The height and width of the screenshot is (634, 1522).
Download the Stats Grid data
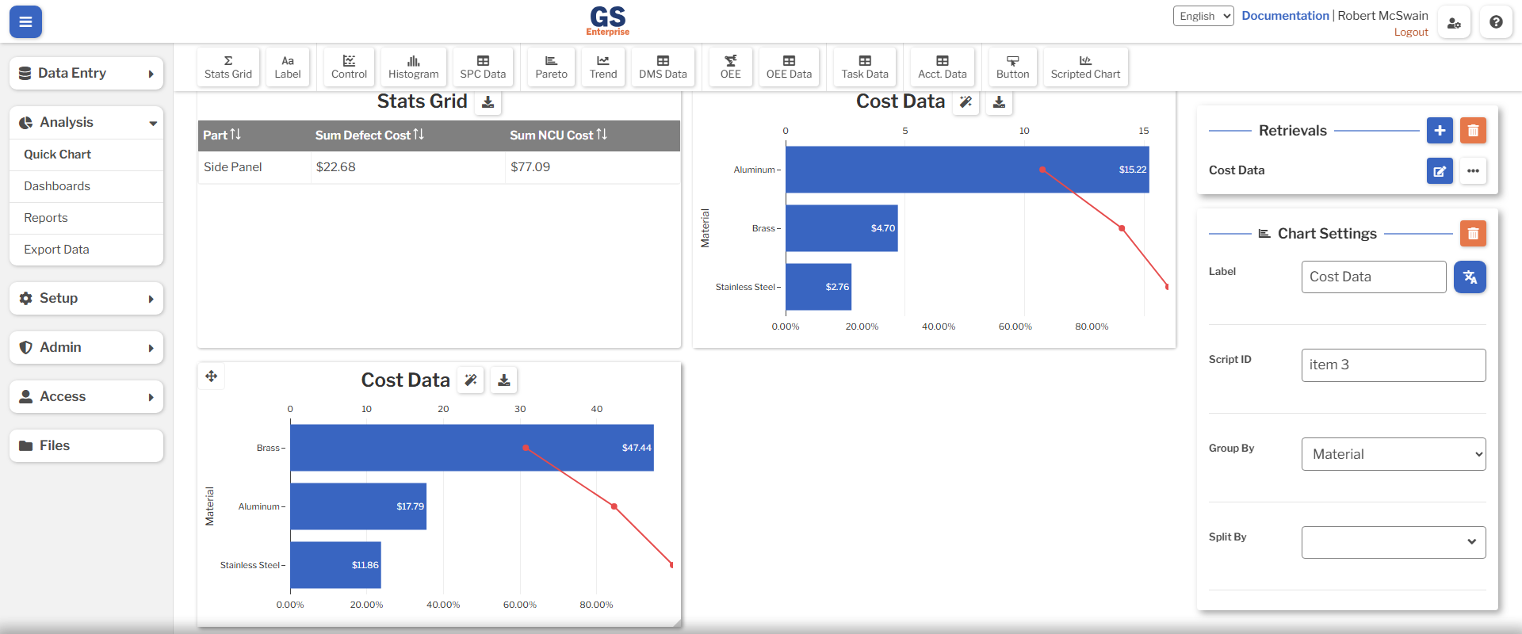coord(488,102)
